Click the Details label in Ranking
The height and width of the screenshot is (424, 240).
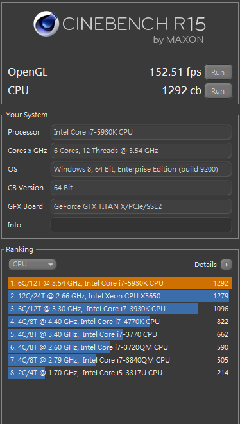(205, 265)
